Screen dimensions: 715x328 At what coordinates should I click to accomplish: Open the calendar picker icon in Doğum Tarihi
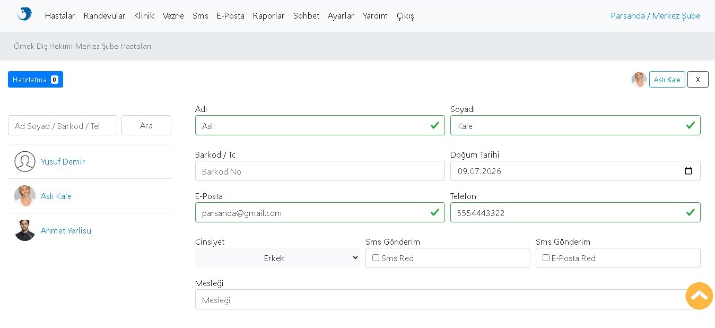[688, 171]
